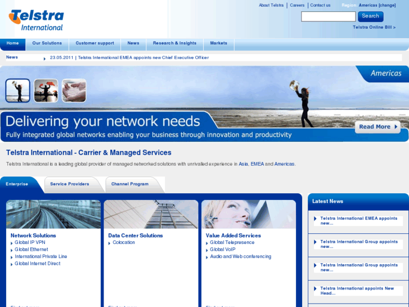Image resolution: width=409 pixels, height=307 pixels.
Task: Open the Americas link in intro text
Action: [284, 164]
